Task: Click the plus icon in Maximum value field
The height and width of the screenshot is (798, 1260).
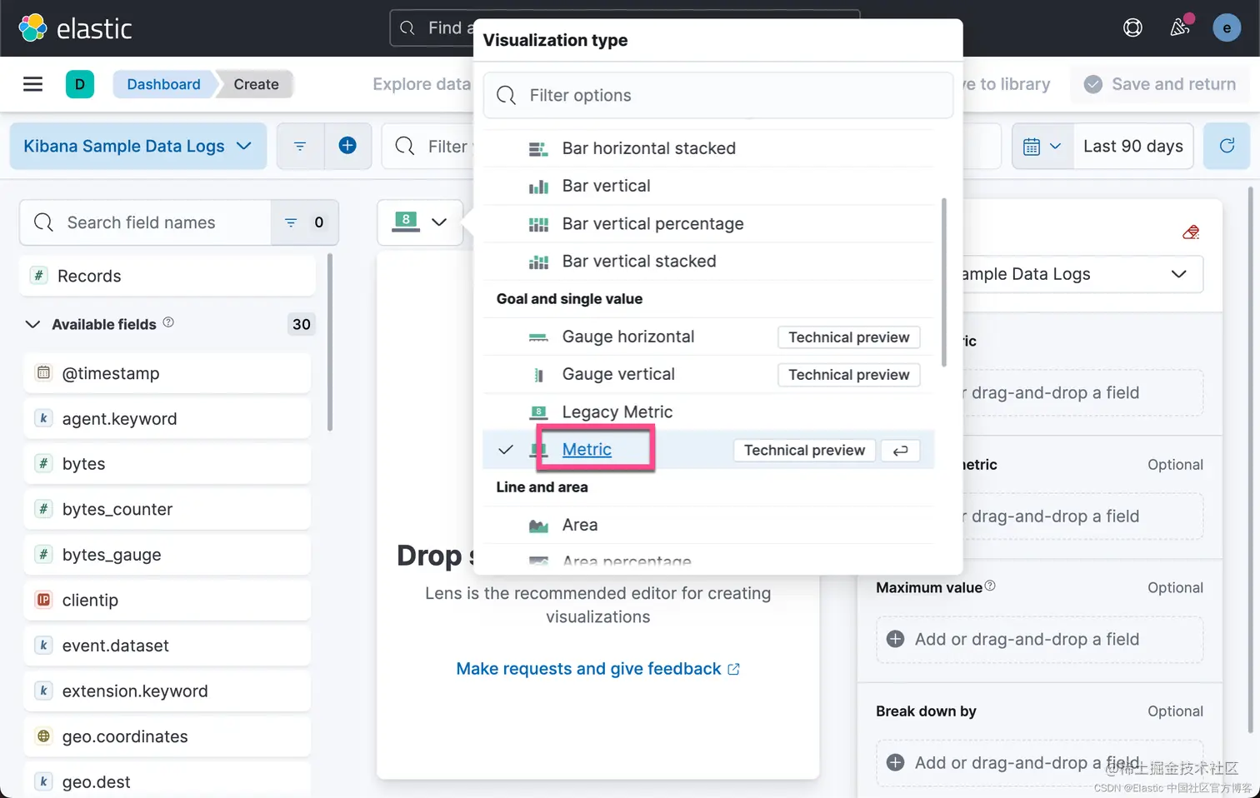Action: 896,639
